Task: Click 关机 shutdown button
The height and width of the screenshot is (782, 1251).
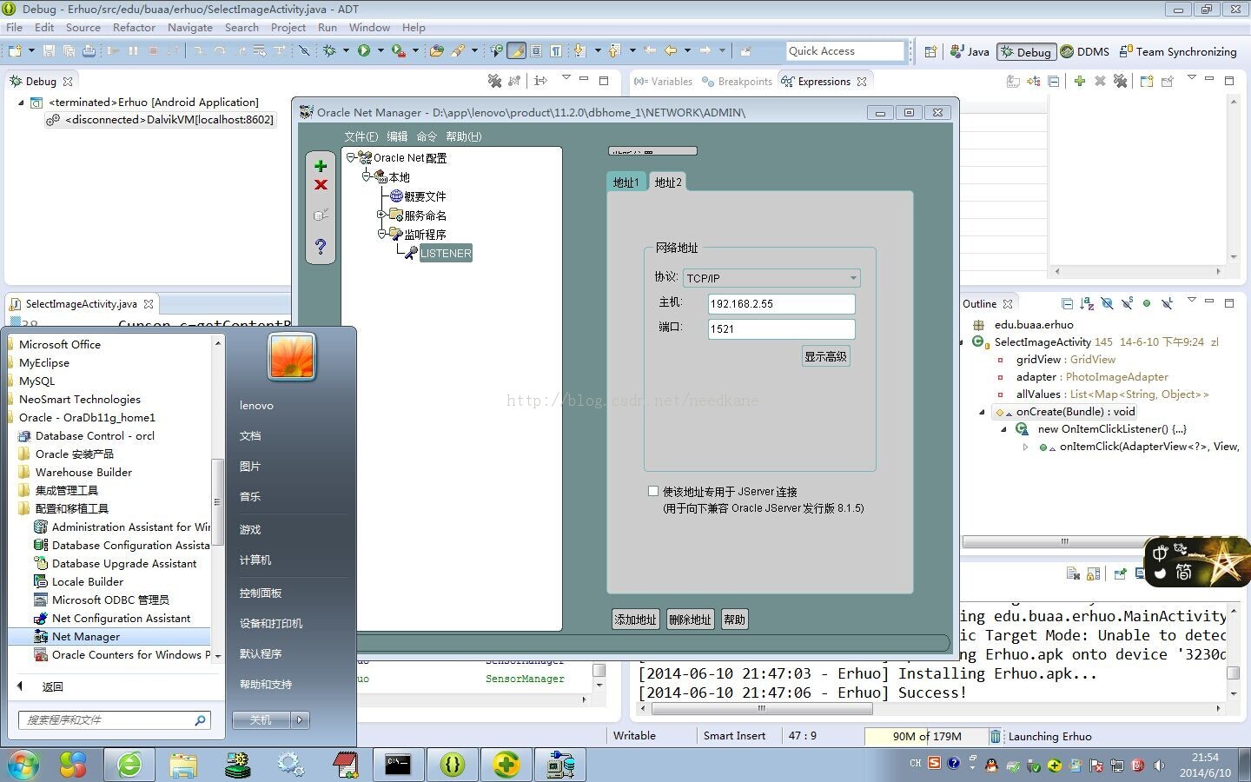Action: pyautogui.click(x=261, y=719)
